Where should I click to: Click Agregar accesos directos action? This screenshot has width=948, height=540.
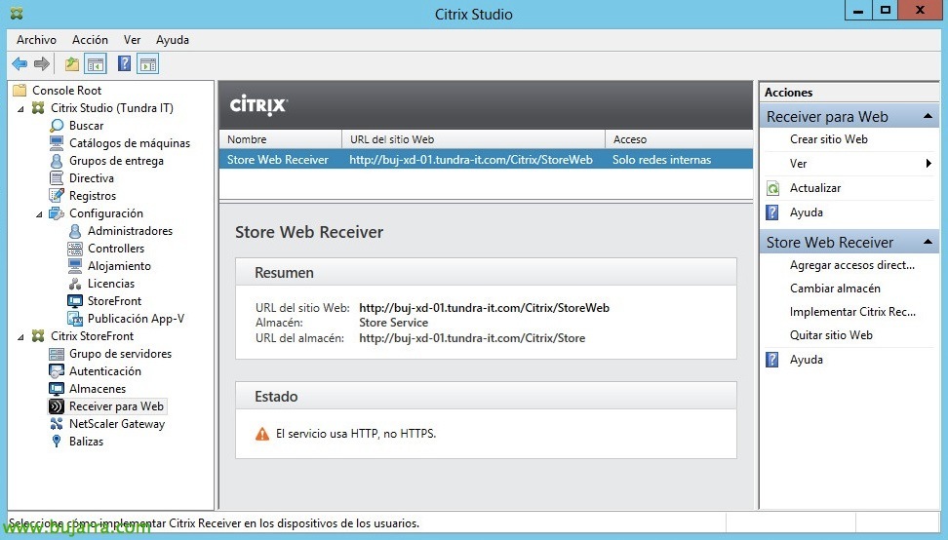point(851,264)
